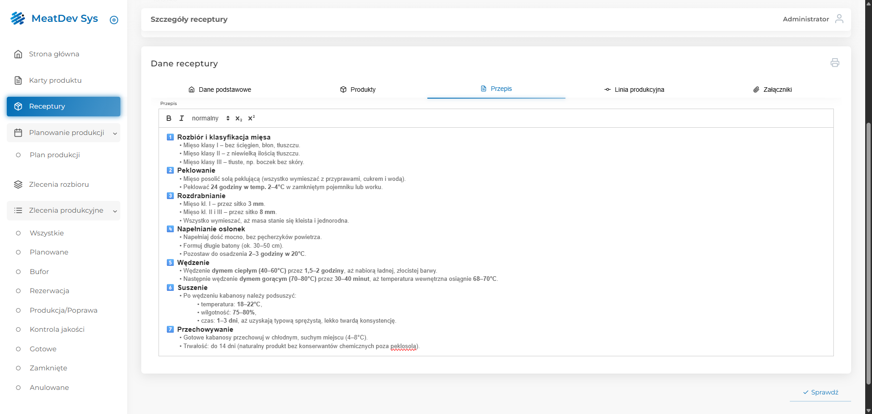The width and height of the screenshot is (872, 414).
Task: Open the normalny text style dropdown
Action: click(x=210, y=118)
